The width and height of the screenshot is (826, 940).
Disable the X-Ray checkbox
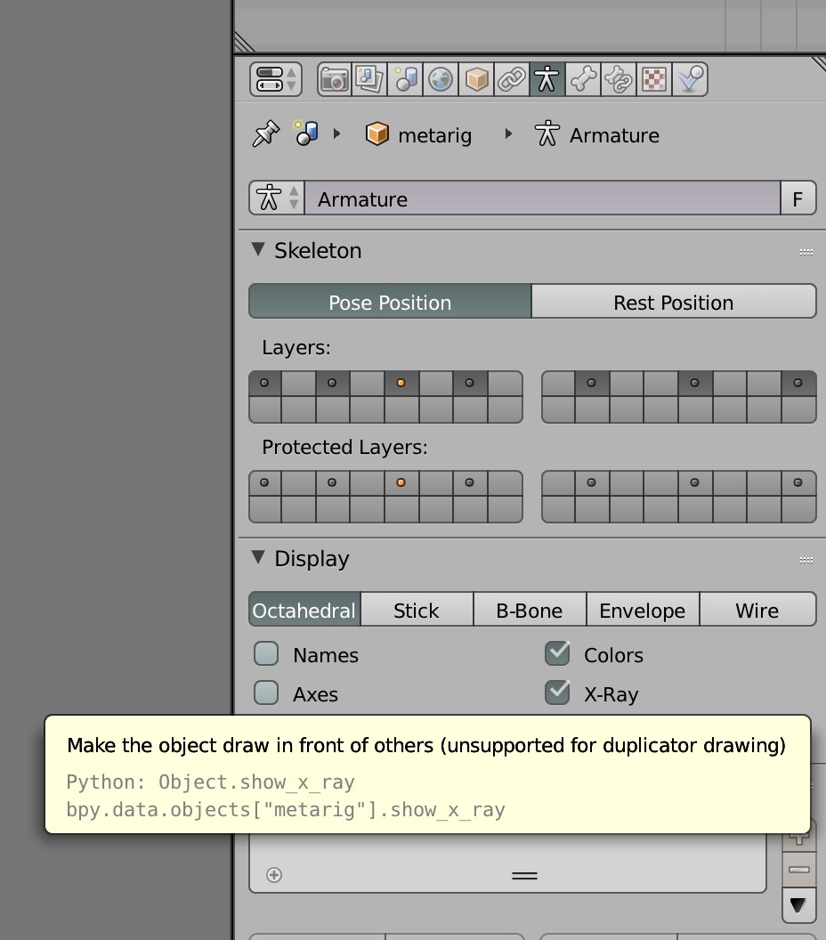(557, 693)
